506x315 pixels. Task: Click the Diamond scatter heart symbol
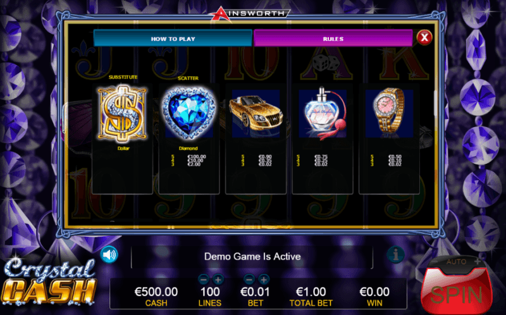(188, 113)
